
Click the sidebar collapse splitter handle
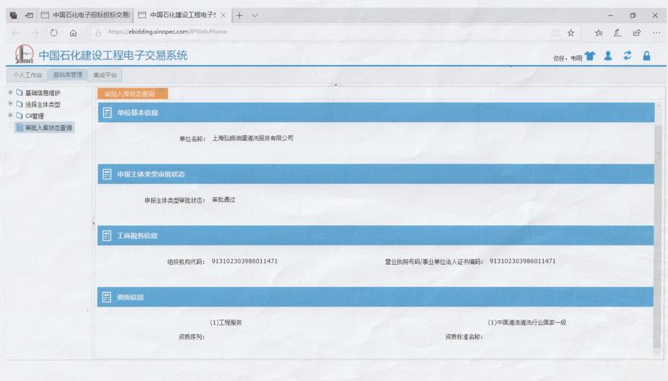[x=93, y=223]
